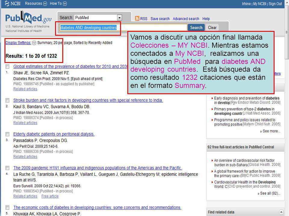Click the Clear button
This screenshot has width=289, height=216.
tap(212, 28)
